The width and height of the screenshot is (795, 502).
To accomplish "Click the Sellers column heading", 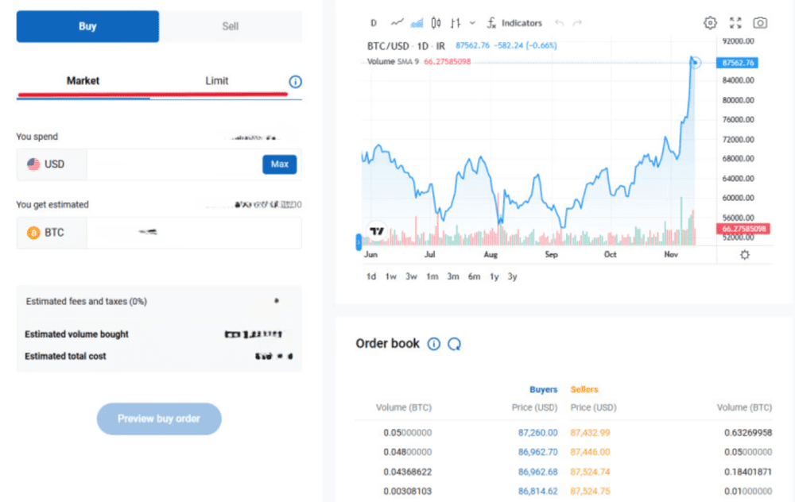I will click(x=584, y=389).
